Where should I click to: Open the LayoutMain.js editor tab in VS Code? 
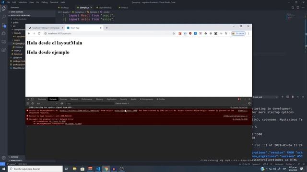tap(105, 8)
